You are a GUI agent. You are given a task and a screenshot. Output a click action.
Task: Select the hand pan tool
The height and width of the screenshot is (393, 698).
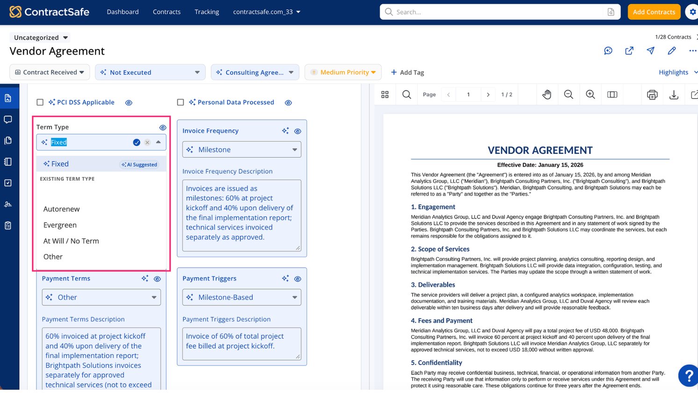[x=547, y=95]
